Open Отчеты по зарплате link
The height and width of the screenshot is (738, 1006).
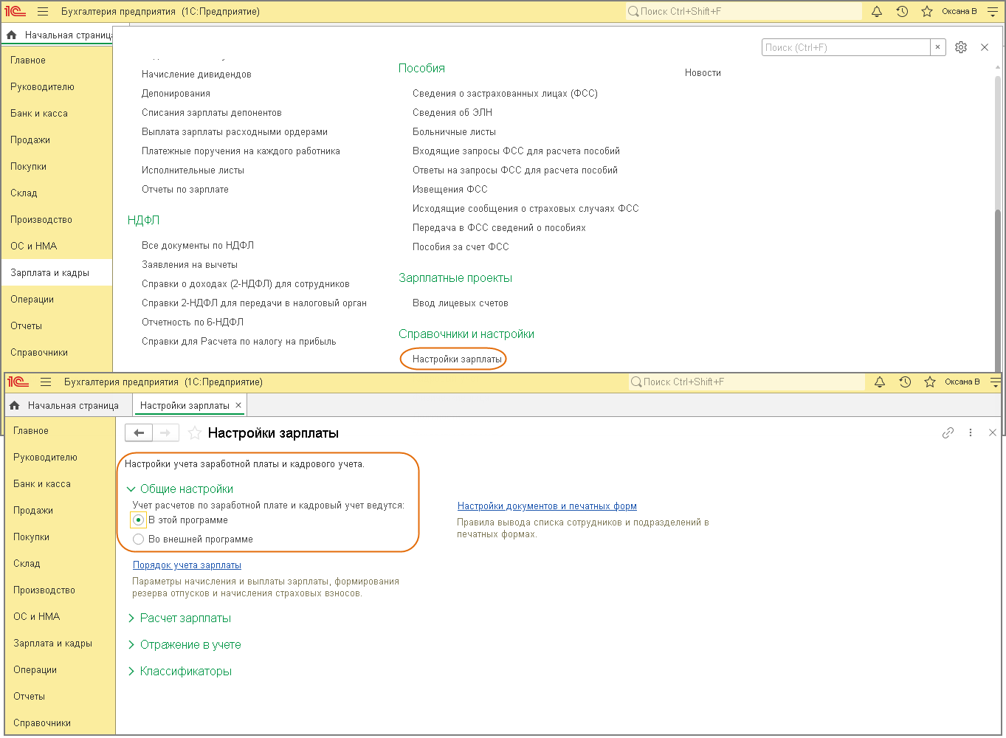(185, 190)
